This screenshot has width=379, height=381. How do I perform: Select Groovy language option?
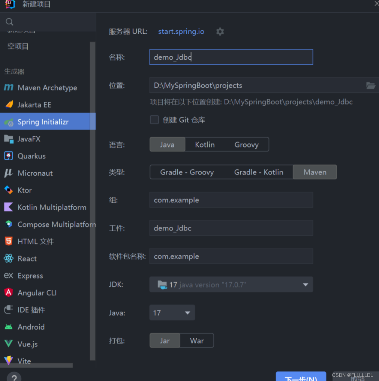[247, 145]
